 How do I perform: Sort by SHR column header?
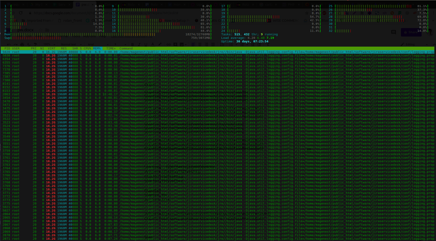coord(75,48)
